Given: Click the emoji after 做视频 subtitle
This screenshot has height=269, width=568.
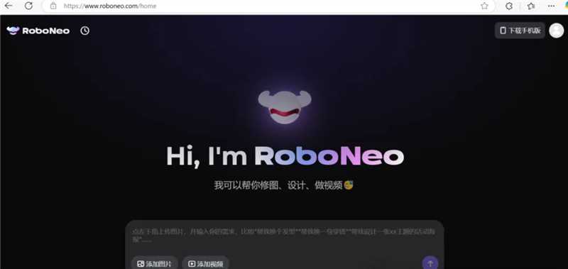Looking at the screenshot, I should [x=349, y=185].
